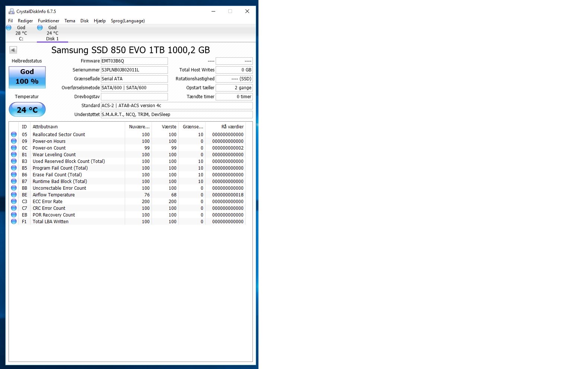572x369 pixels.
Task: Click the Standard ACS-2 field
Action: tap(177, 106)
